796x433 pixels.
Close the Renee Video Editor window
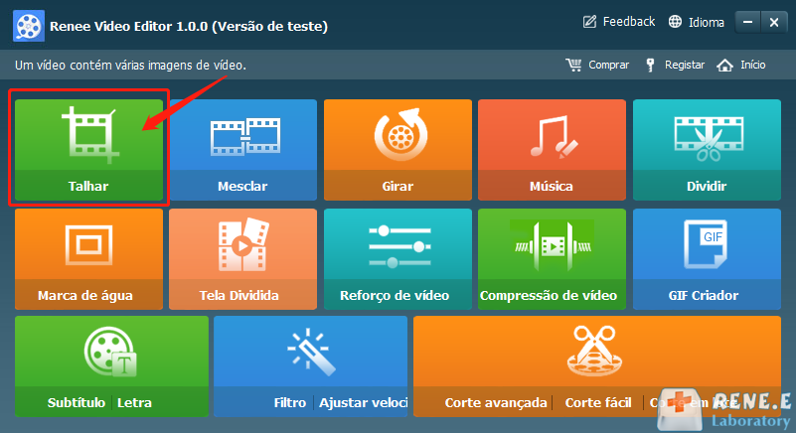(774, 22)
